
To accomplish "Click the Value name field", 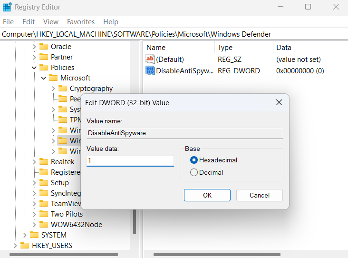I will coord(184,133).
